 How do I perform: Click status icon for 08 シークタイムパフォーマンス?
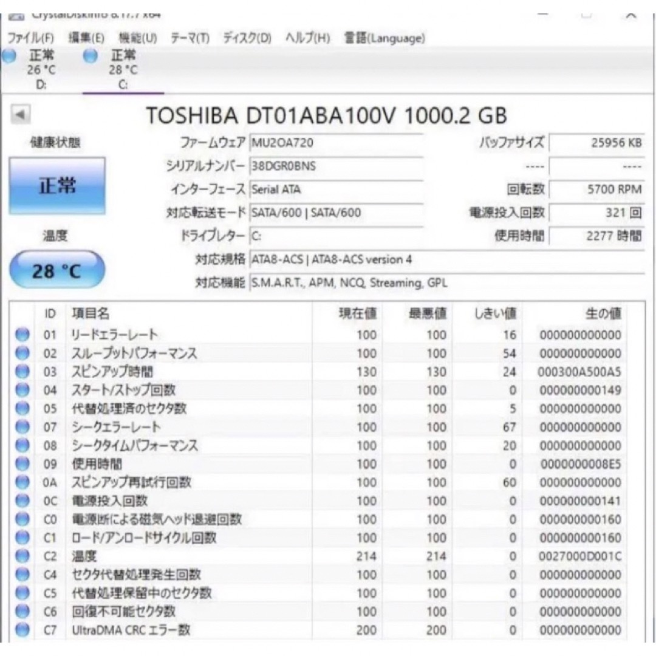point(22,446)
